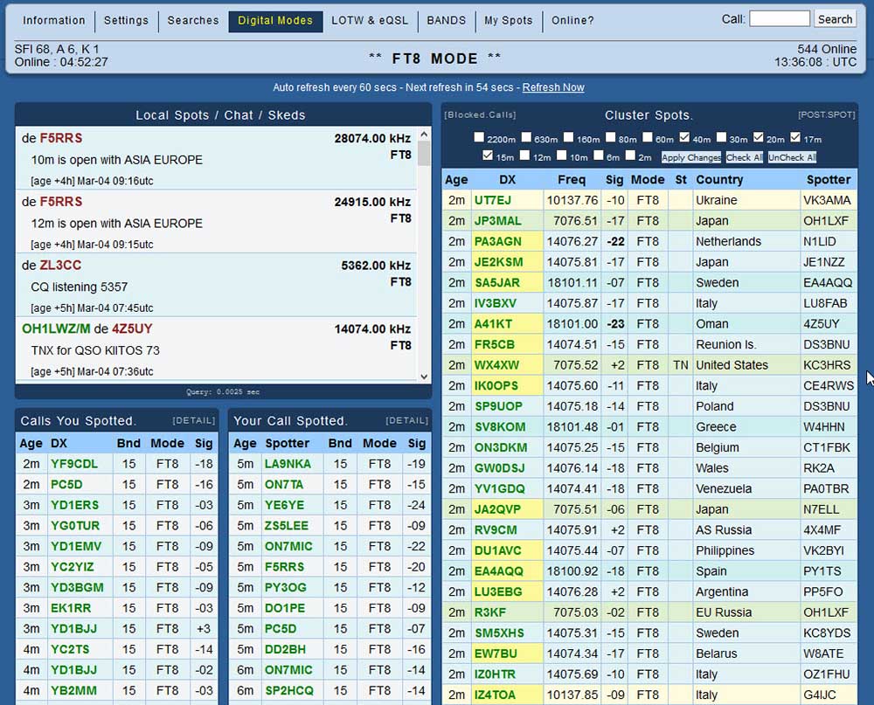Screen dimensions: 874x705
Task: Click the Check All button
Action: point(744,158)
